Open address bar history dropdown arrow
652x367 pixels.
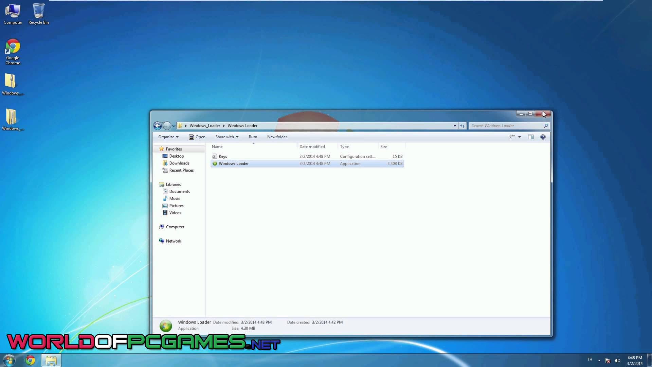click(x=455, y=126)
